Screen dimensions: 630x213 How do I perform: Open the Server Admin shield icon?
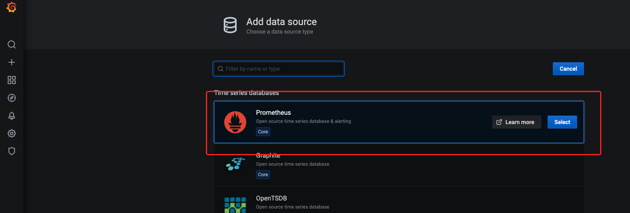click(12, 151)
